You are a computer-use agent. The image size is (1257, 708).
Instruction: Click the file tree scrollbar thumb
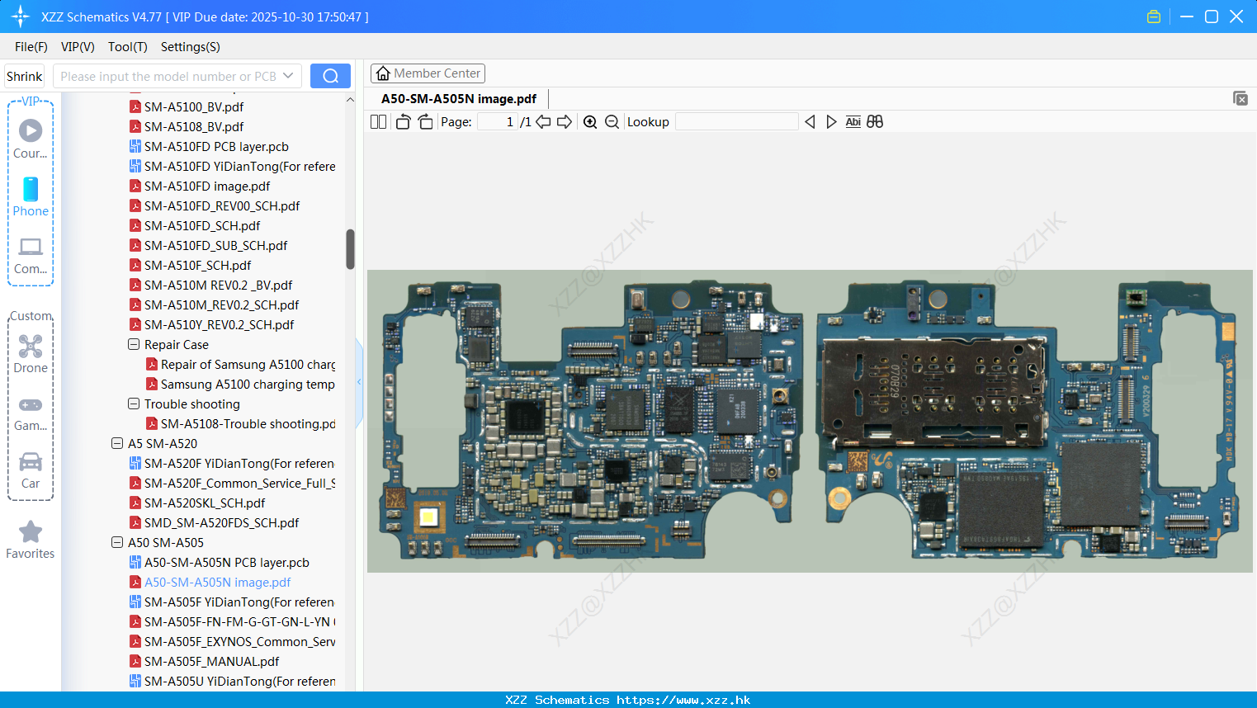(x=350, y=249)
